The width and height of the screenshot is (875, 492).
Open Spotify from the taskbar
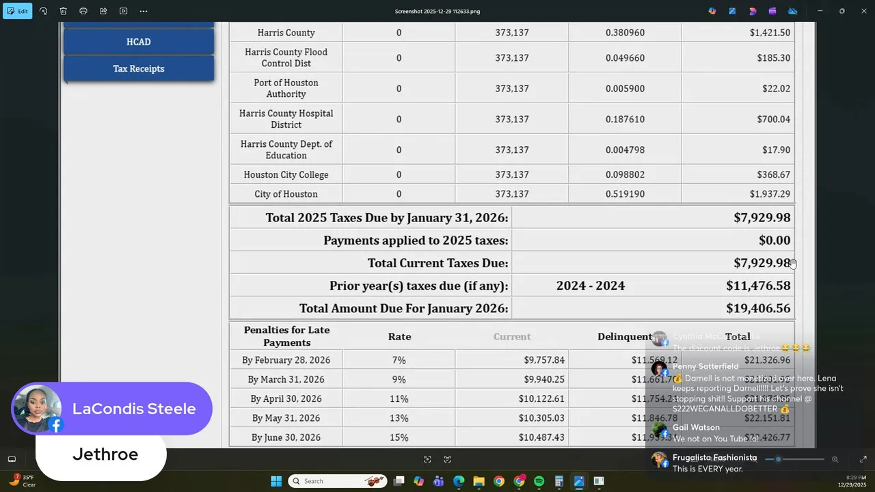click(x=539, y=481)
